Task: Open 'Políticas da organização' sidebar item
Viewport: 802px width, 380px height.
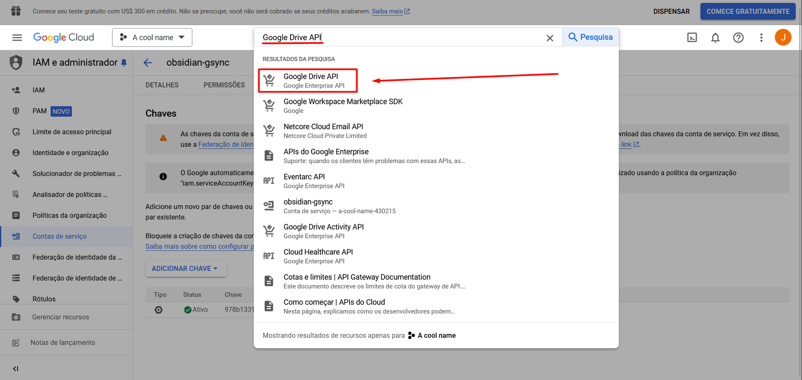Action: pos(67,216)
